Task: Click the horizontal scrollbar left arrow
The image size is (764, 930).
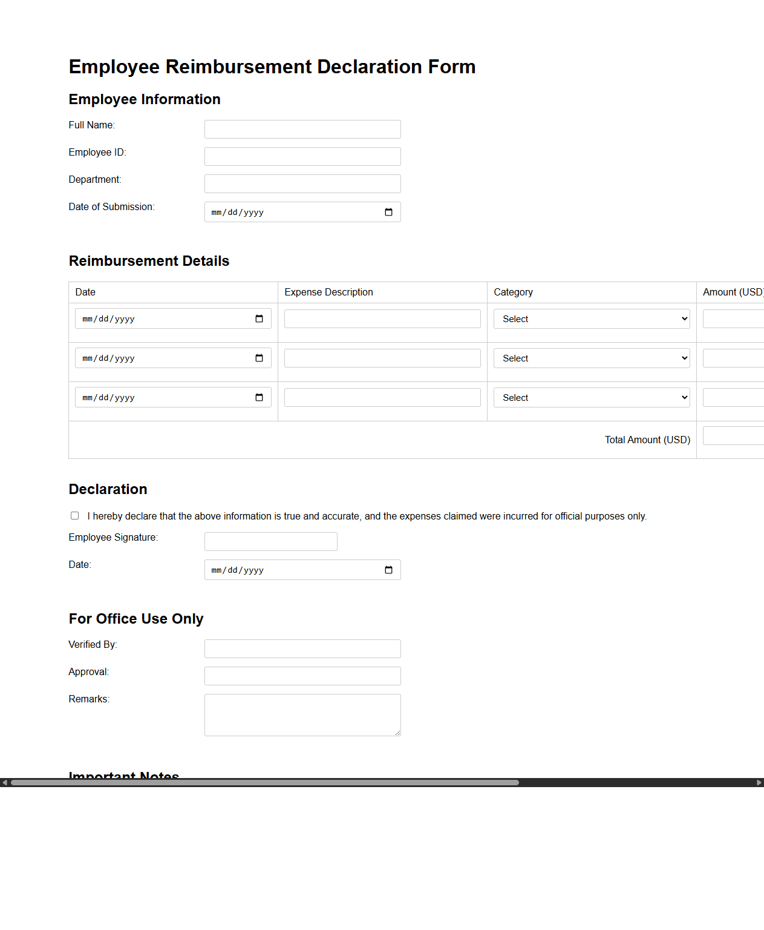Action: tap(5, 782)
